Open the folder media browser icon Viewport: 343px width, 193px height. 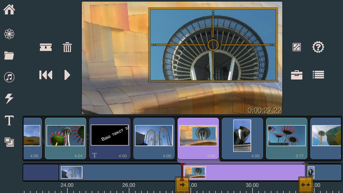click(9, 55)
